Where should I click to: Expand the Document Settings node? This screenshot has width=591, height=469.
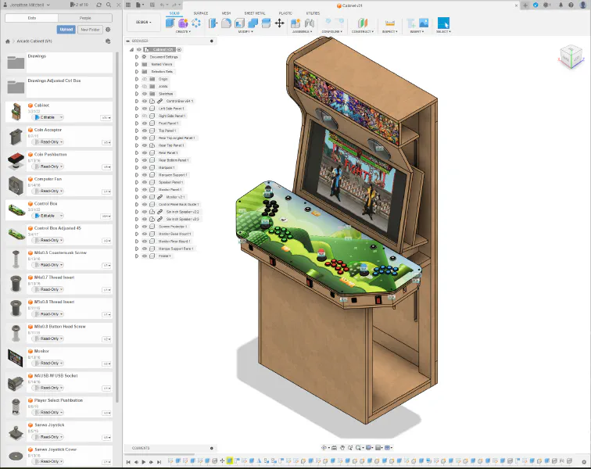[x=136, y=57]
